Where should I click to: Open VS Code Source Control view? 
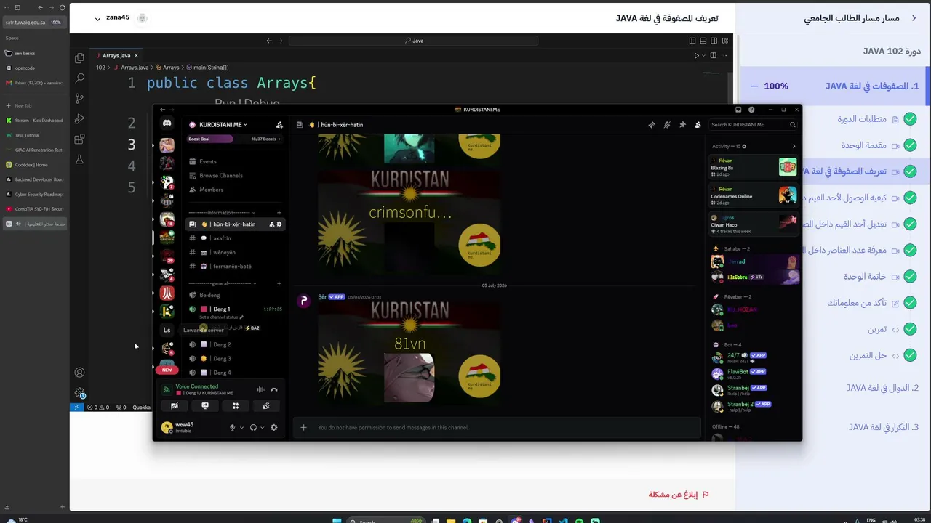point(79,98)
